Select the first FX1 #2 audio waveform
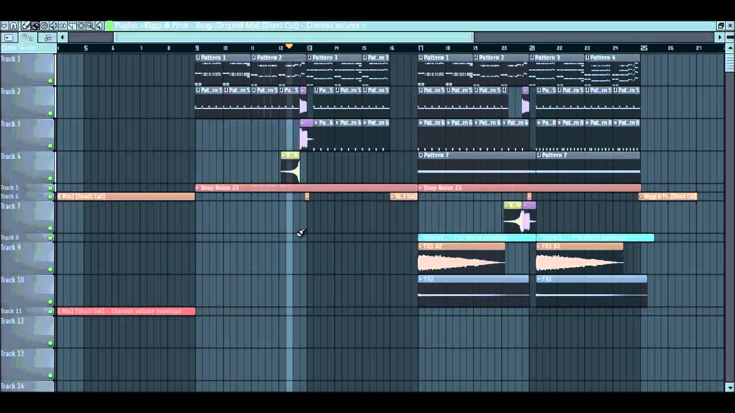Viewport: 735px width, 413px height. (462, 263)
